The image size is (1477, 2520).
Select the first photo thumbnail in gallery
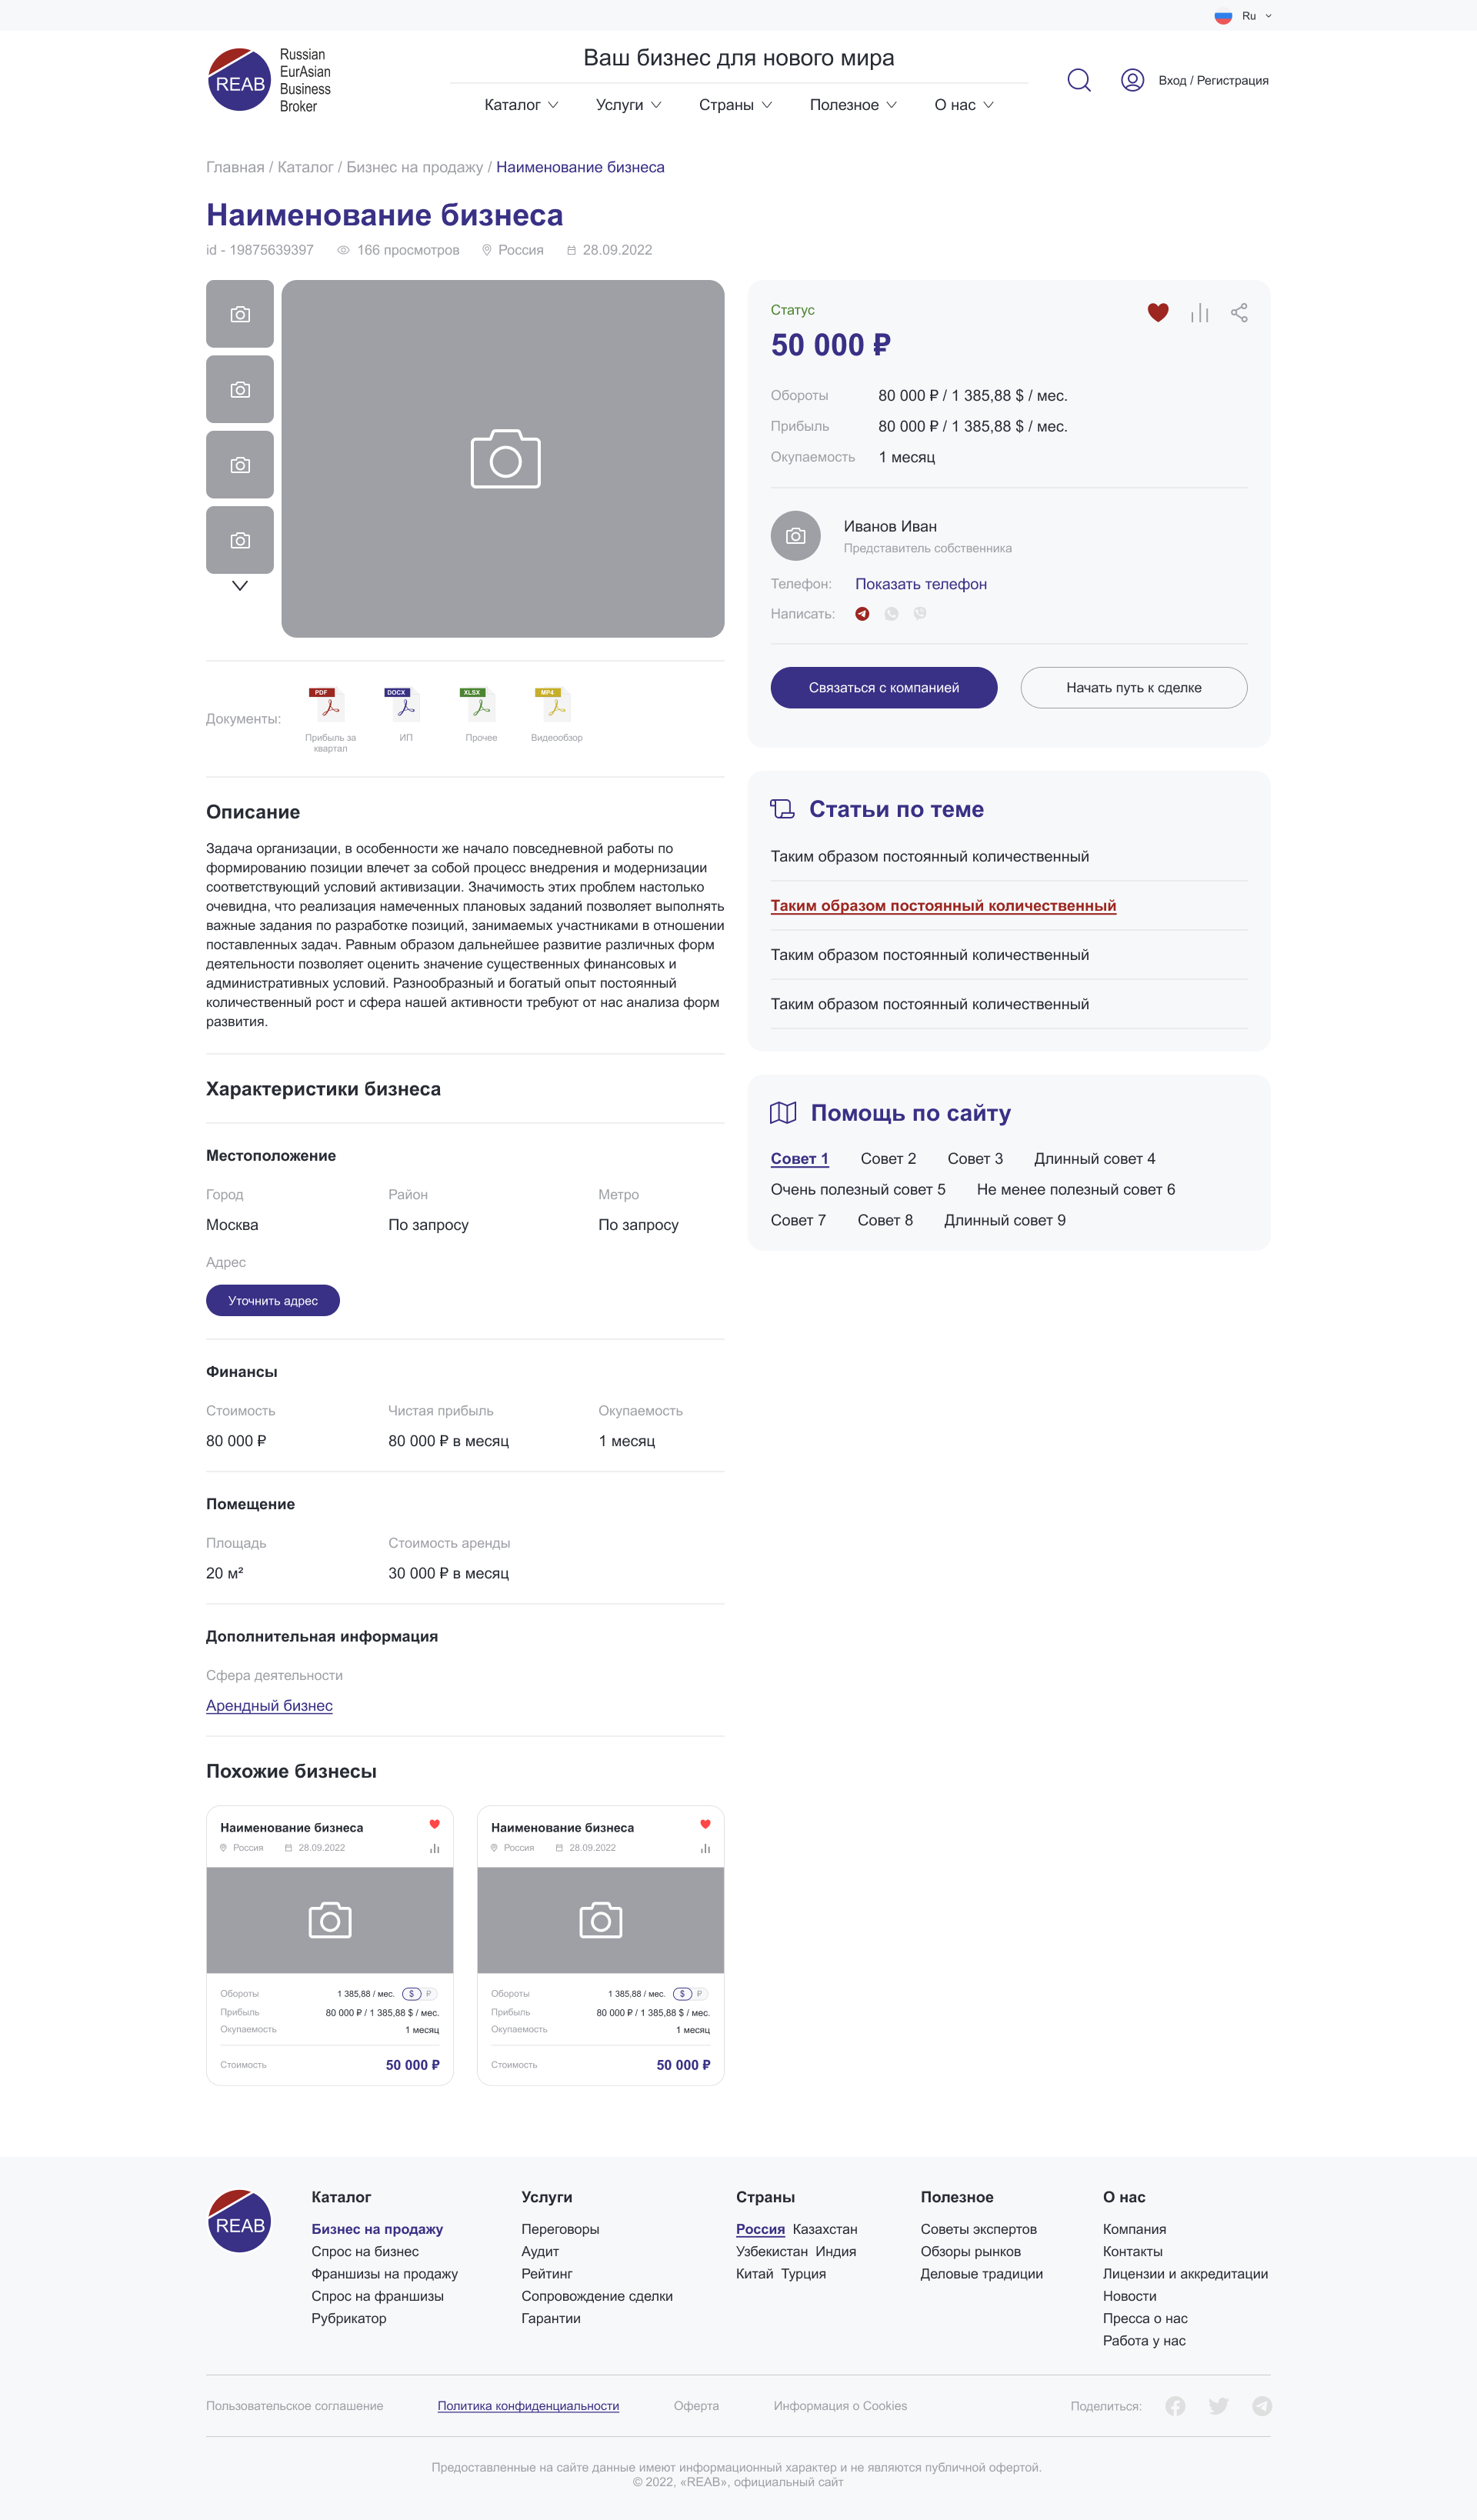tap(240, 314)
